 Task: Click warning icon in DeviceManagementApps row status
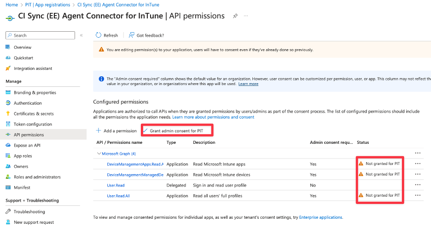(x=361, y=164)
